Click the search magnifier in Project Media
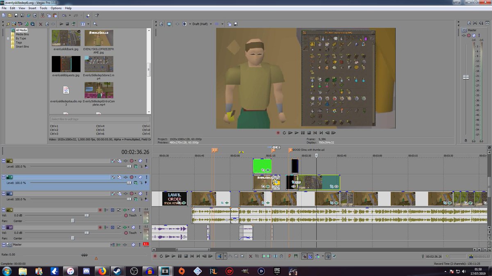Viewport: 492px width, 276px height. tap(95, 24)
